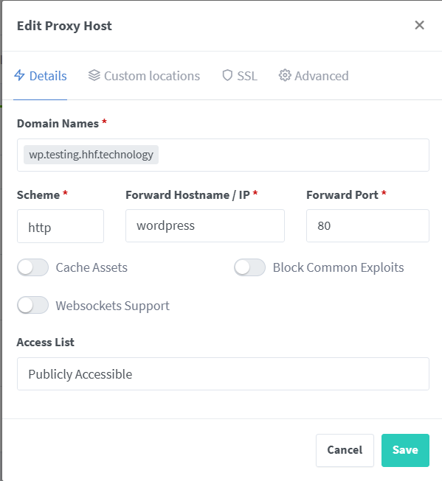
Task: Focus the Forward Hostname / IP field
Action: (x=205, y=226)
